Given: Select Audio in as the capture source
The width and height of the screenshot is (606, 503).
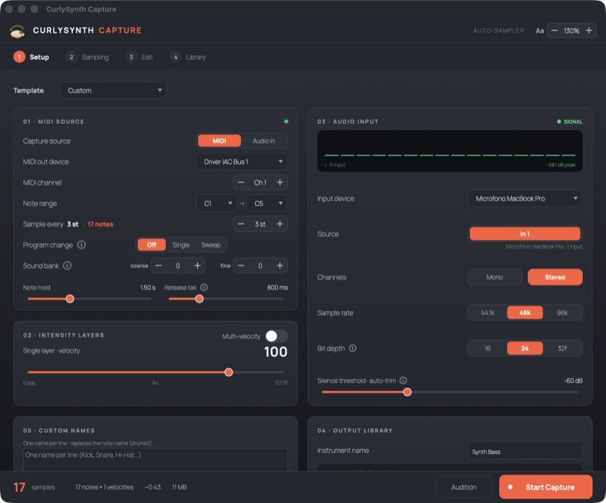Looking at the screenshot, I should click(264, 141).
